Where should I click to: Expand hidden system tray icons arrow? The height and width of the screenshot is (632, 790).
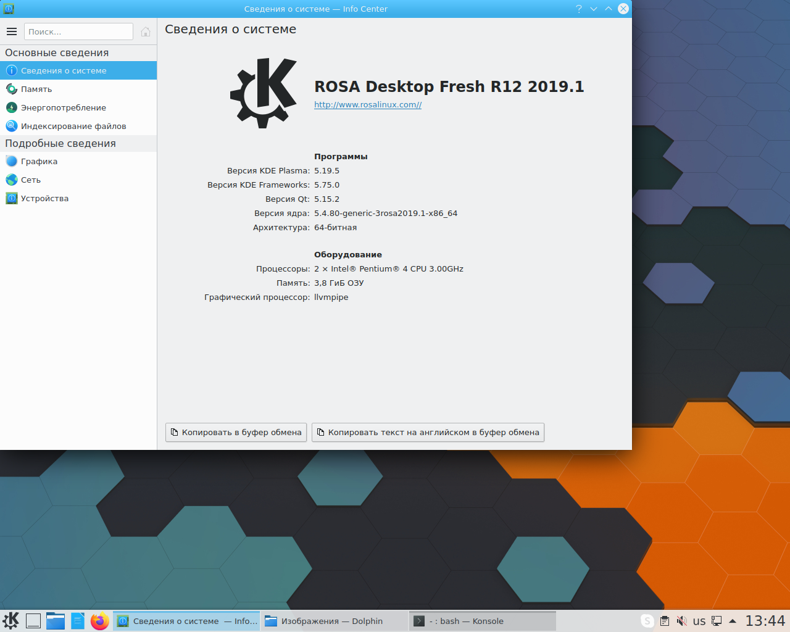pos(733,621)
